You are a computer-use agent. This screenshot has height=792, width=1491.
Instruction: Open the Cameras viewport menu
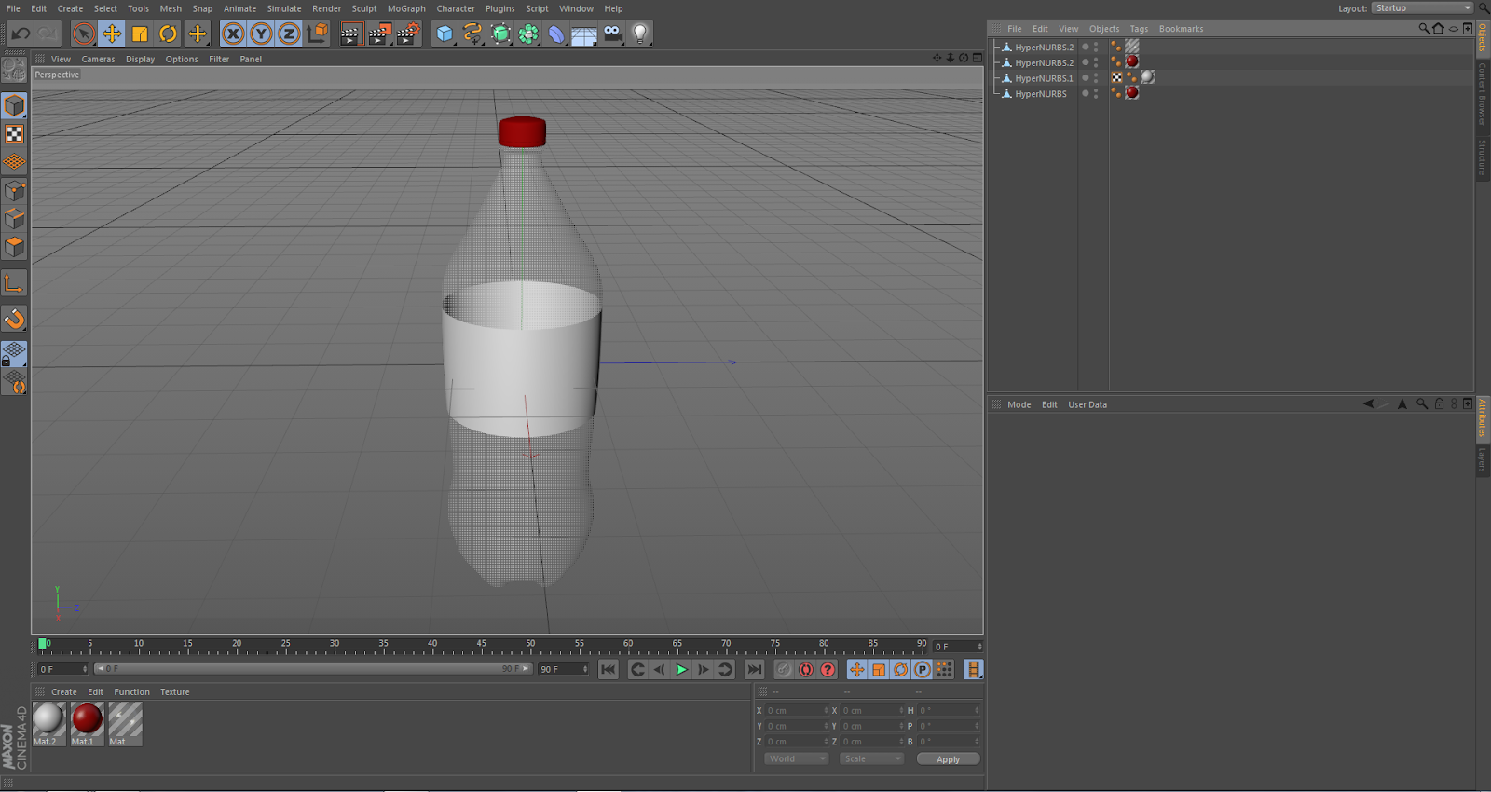click(x=98, y=59)
